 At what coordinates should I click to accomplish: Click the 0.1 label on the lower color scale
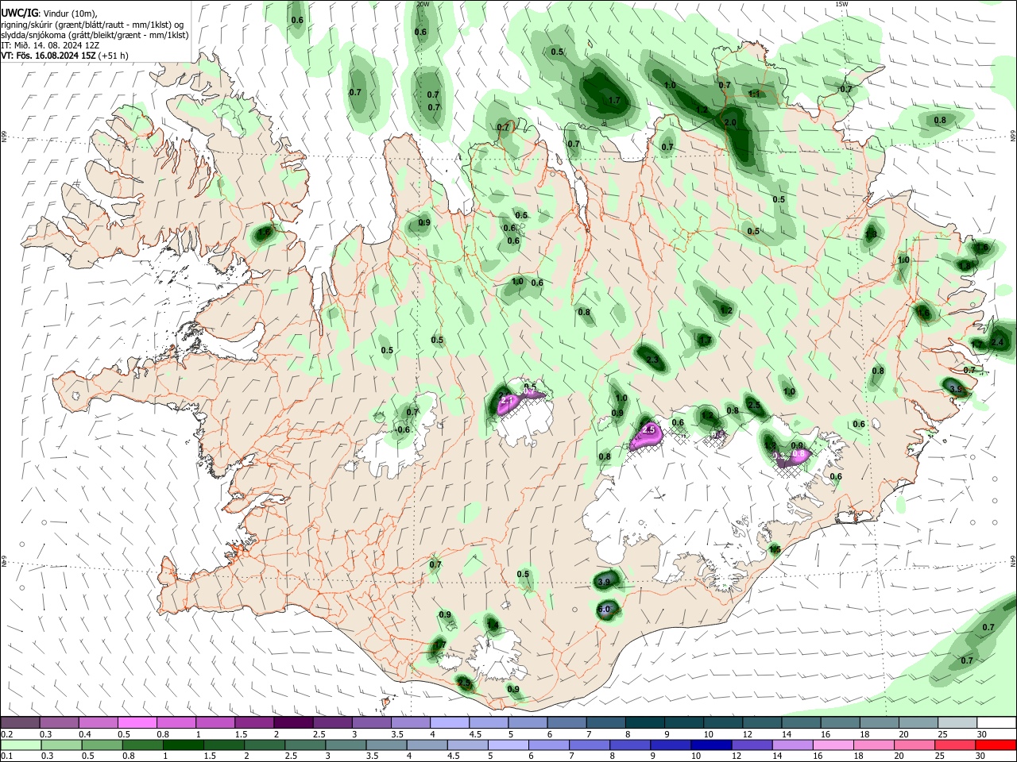[6, 756]
